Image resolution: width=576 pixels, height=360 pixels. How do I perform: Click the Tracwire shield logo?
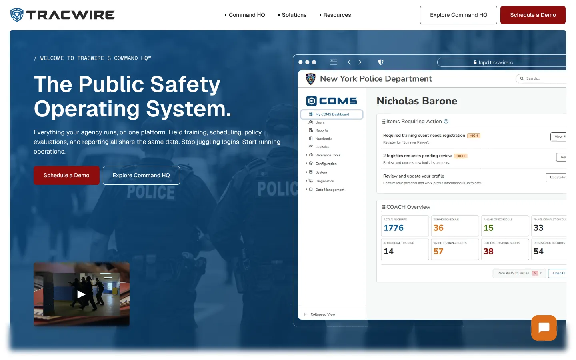(17, 15)
